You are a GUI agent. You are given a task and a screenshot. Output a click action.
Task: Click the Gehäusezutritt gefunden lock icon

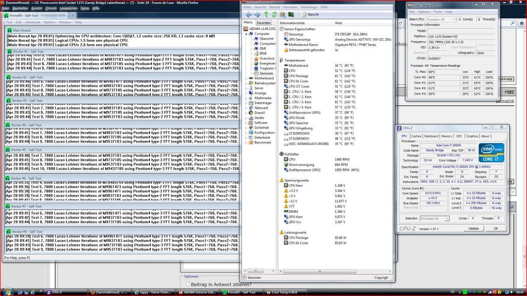click(286, 50)
